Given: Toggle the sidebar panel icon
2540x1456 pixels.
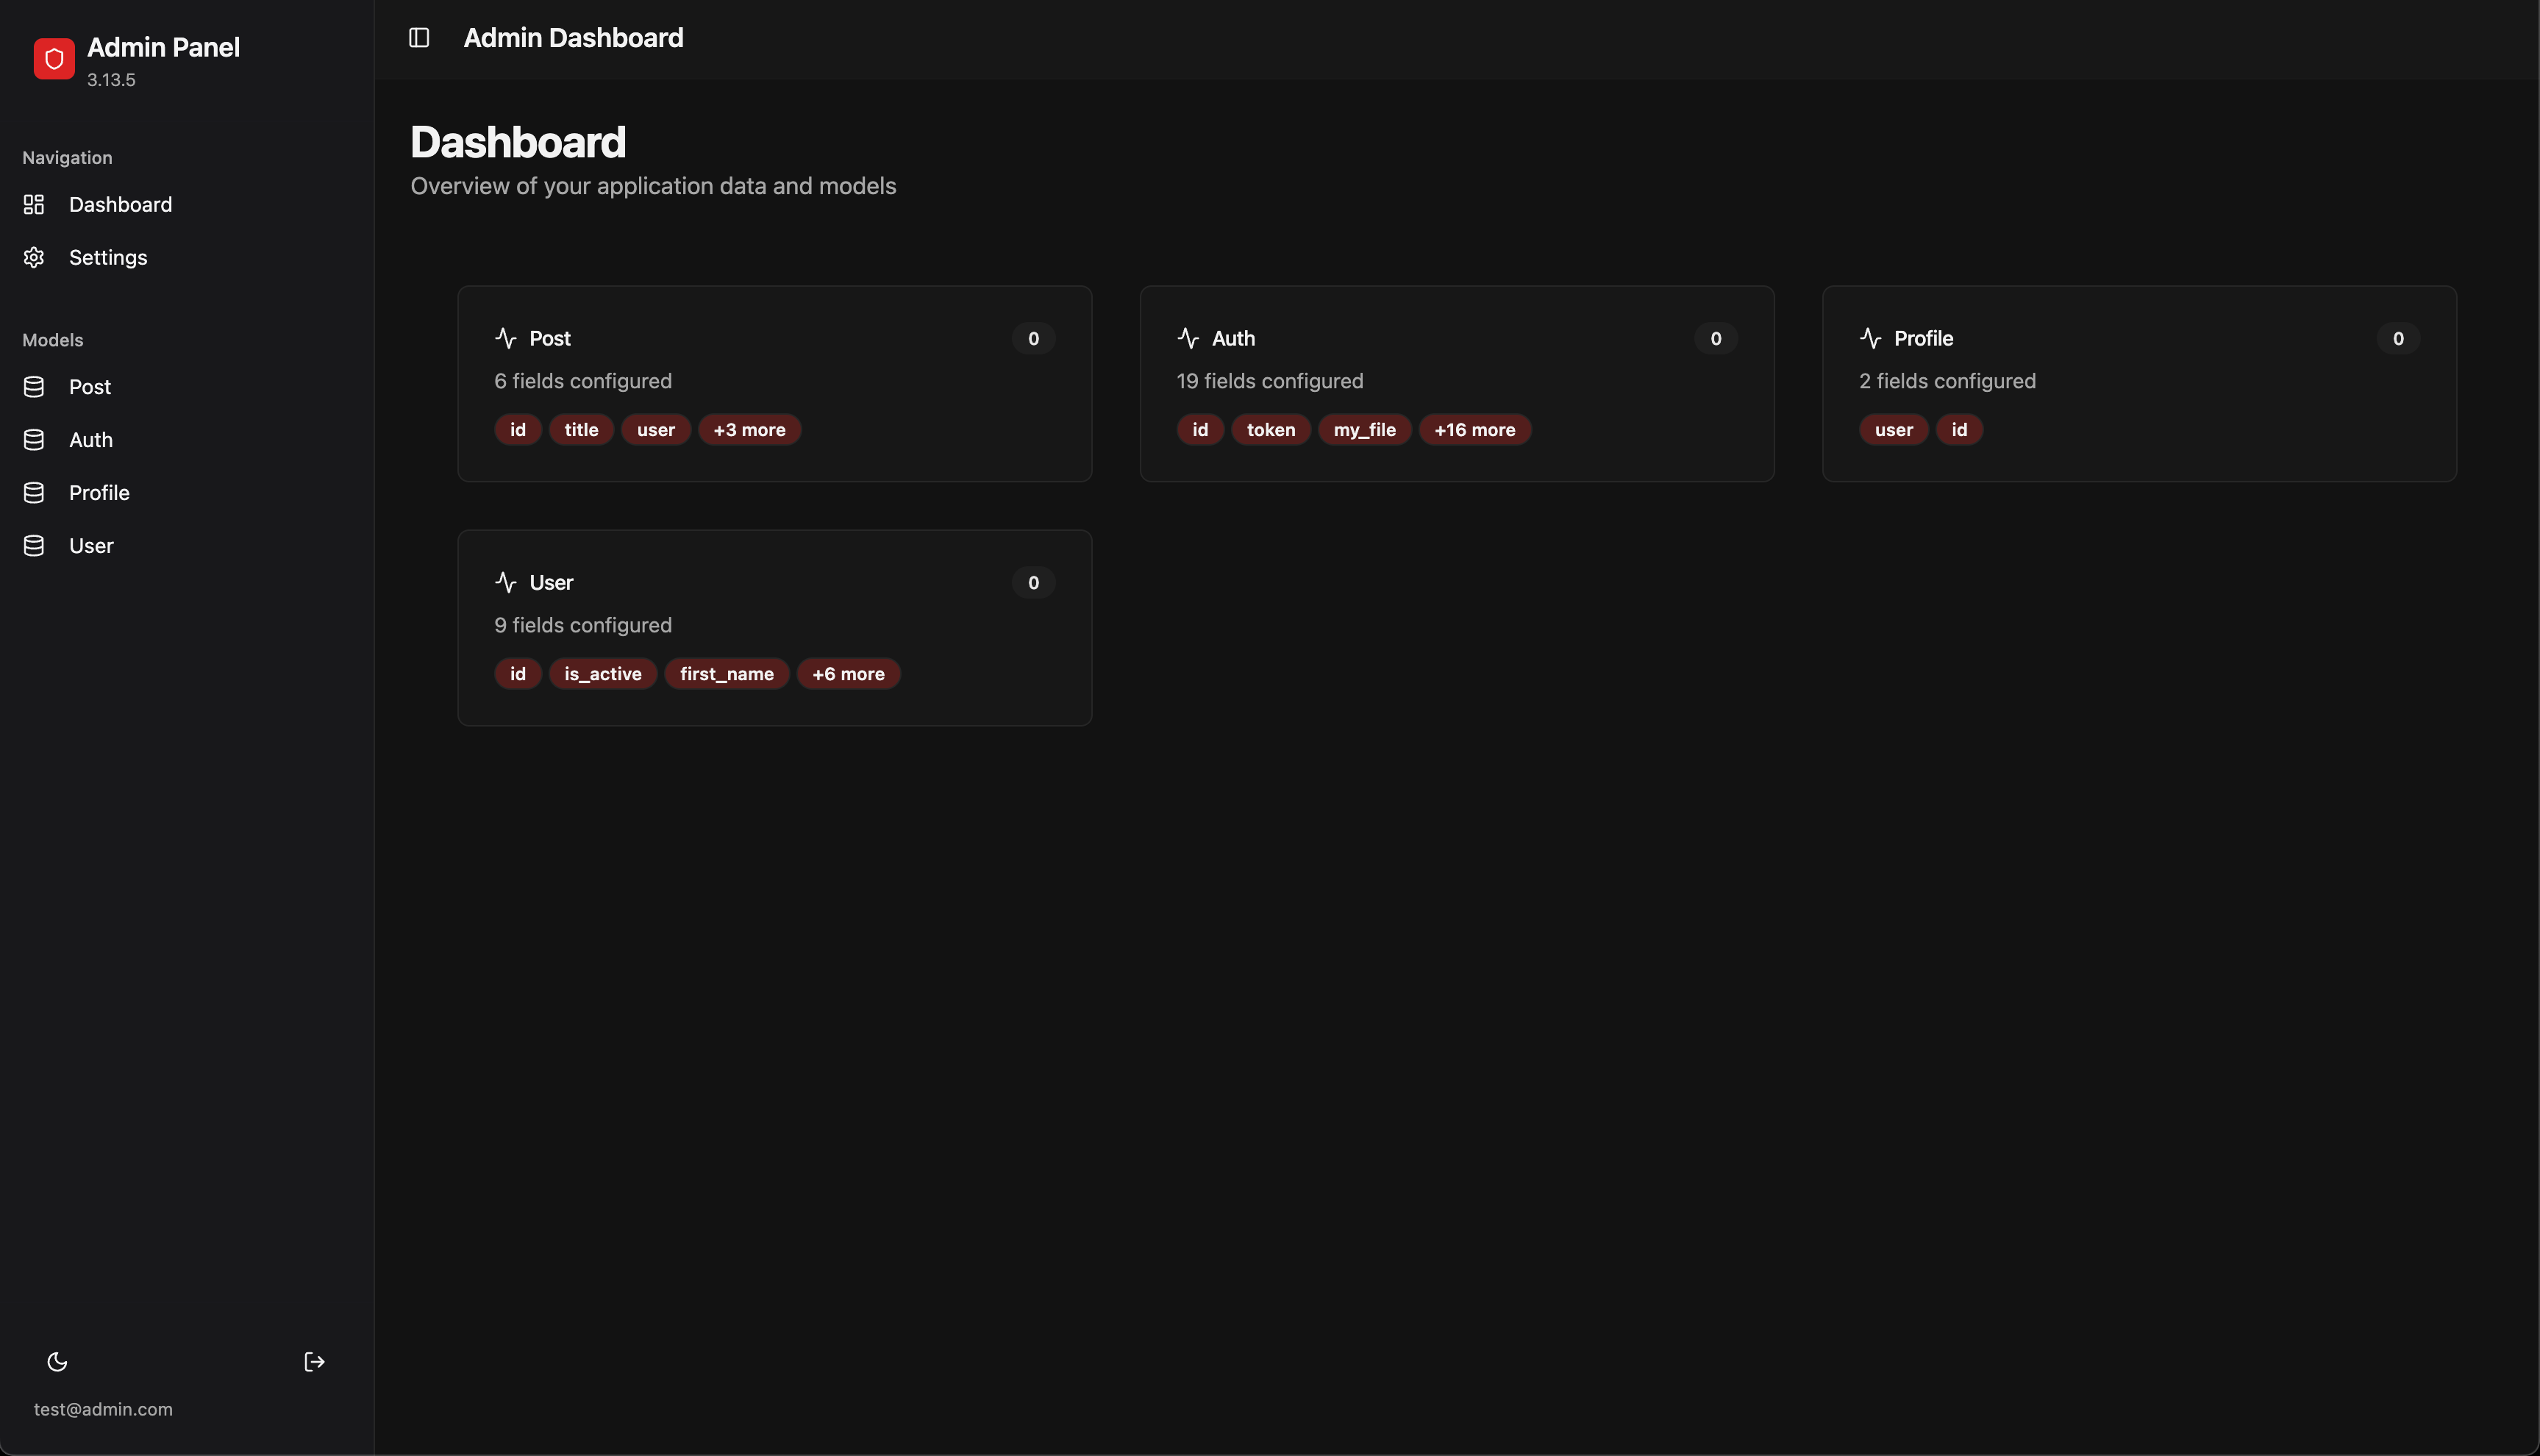Looking at the screenshot, I should pyautogui.click(x=419, y=38).
